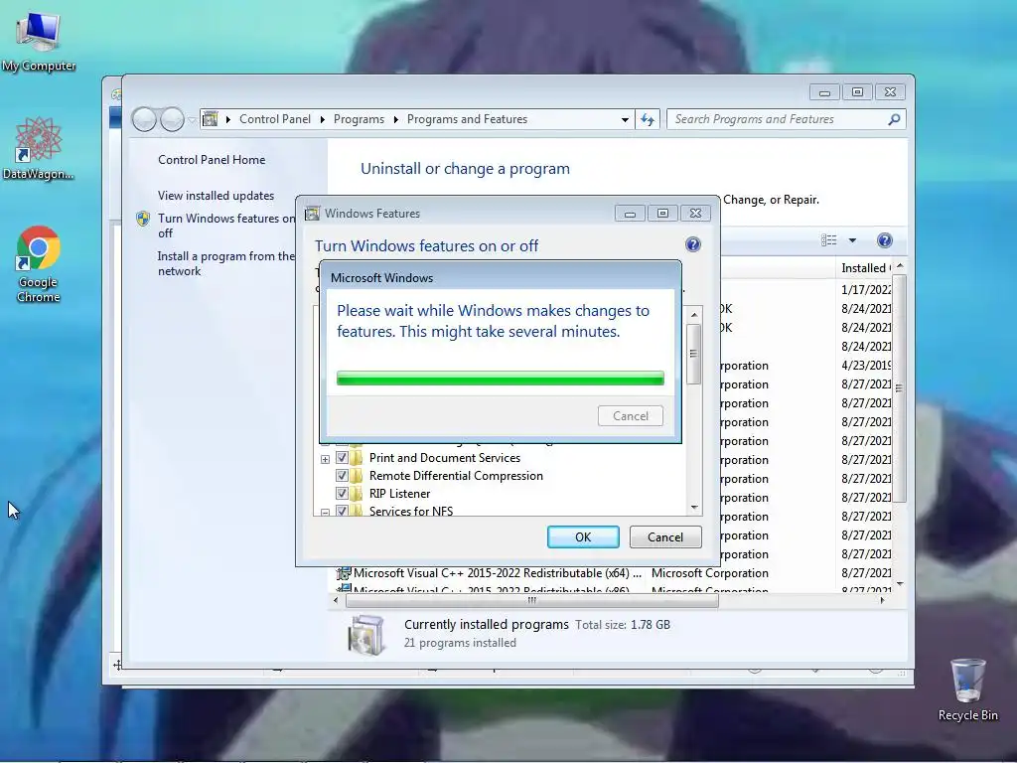Screen dimensions: 1017x763
Task: Open the My Computer desktop icon
Action: pyautogui.click(x=39, y=40)
